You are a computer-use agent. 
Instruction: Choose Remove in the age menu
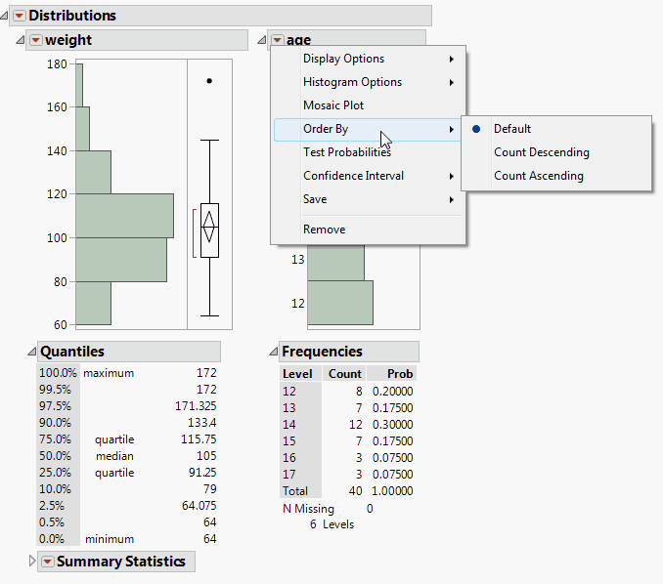(324, 229)
